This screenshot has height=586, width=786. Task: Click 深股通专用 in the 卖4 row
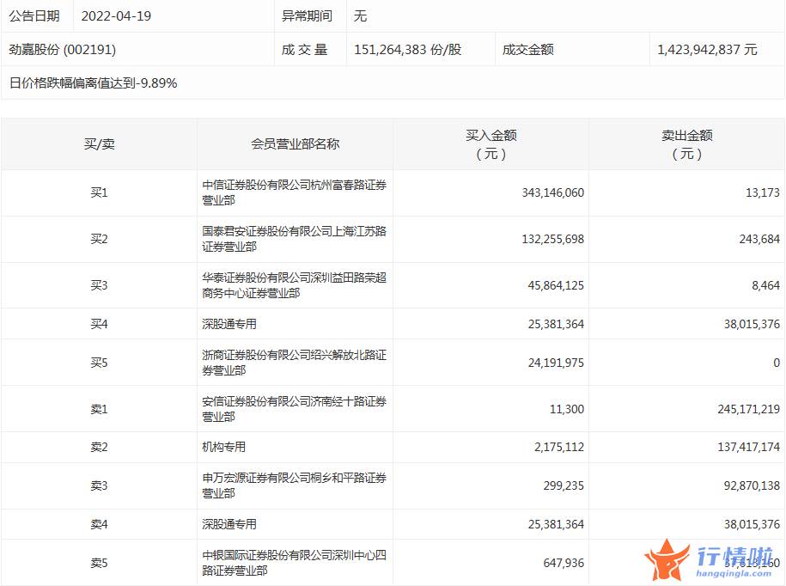[229, 524]
